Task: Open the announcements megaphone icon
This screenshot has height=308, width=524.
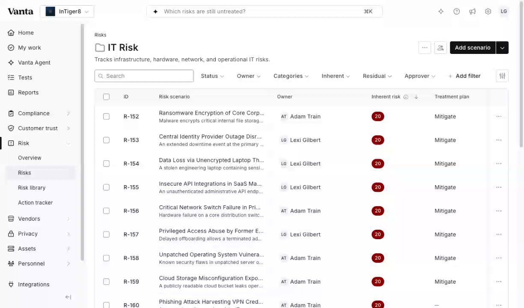Action: pos(472,12)
